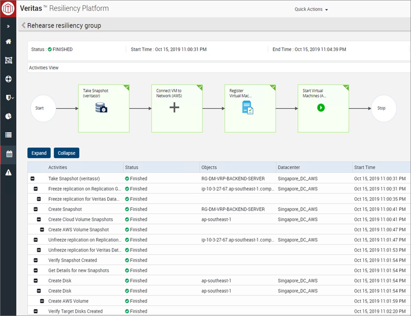Viewport: 411px width, 316px height.
Task: Click the Activities View label
Action: pos(44,68)
